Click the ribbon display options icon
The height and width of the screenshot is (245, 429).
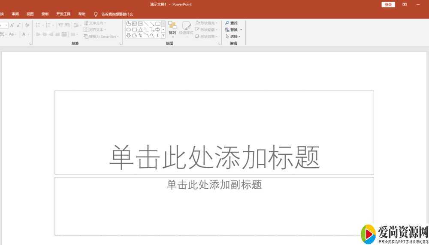(x=404, y=4)
